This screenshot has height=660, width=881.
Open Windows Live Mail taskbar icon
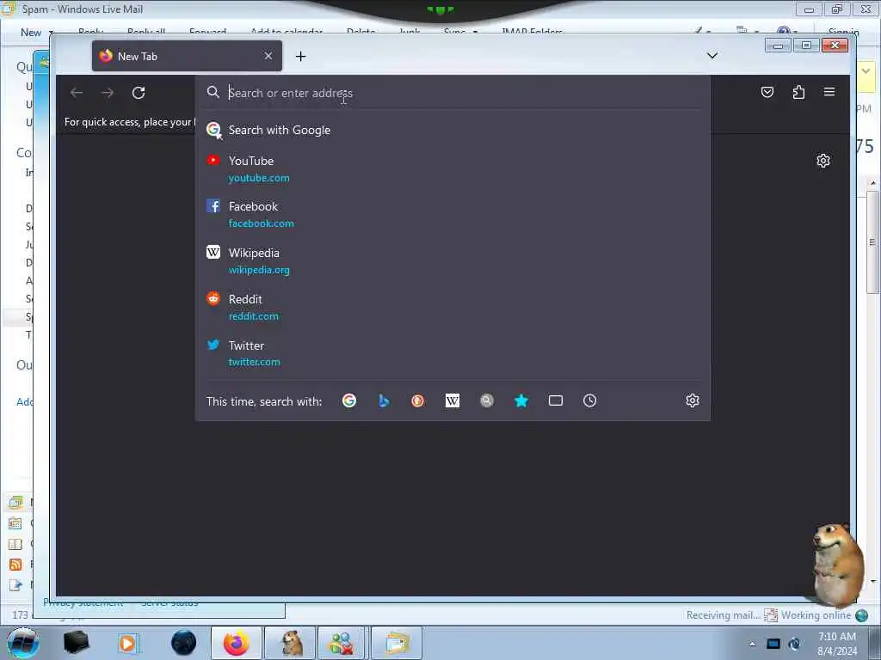click(x=396, y=643)
